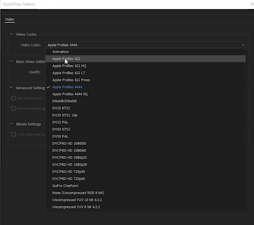This screenshot has width=254, height=225.
Task: Choose Apple ProRes 422 Proxy
Action: click(145, 80)
